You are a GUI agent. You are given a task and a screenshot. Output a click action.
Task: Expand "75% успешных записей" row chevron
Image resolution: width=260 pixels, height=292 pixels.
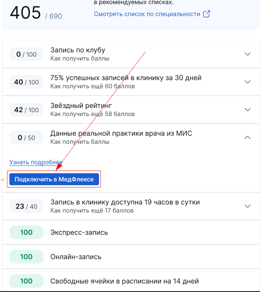248,82
